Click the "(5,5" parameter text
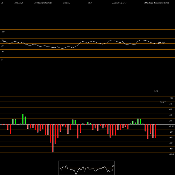This screenshot has height=175, width=175. tap(90, 3)
